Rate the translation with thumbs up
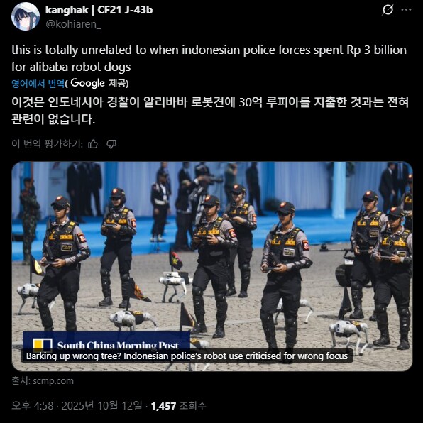The image size is (423, 423). pyautogui.click(x=93, y=144)
